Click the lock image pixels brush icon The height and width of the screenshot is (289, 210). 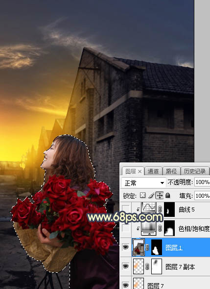click(151, 195)
